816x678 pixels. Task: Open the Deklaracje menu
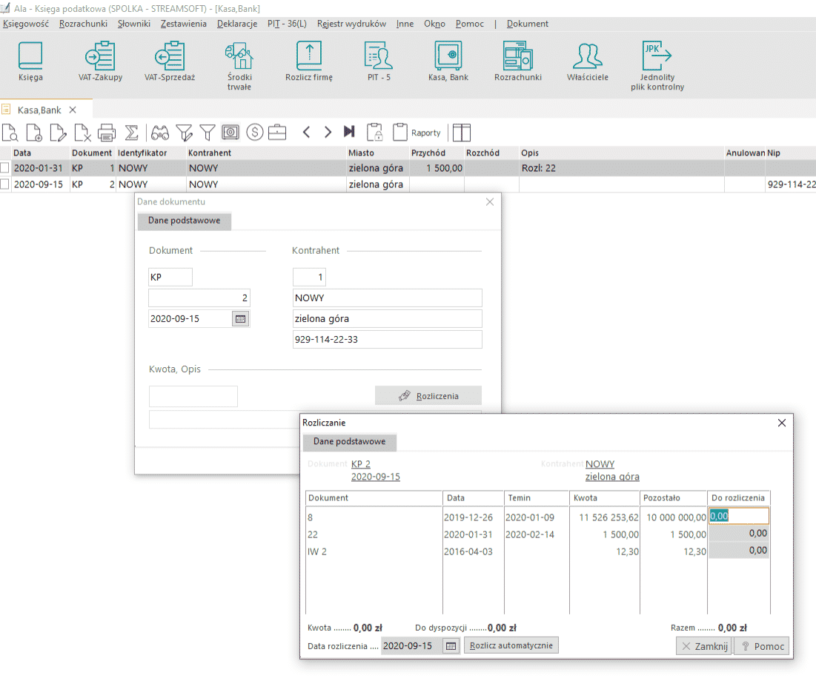(x=236, y=24)
